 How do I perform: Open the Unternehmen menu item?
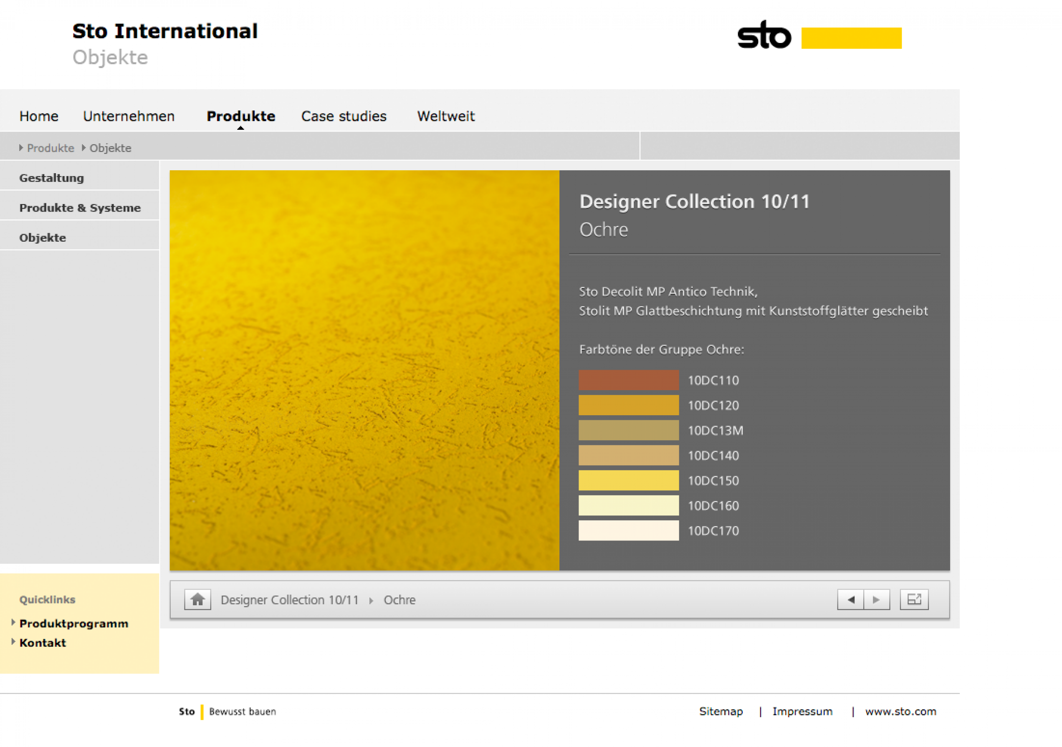point(129,116)
